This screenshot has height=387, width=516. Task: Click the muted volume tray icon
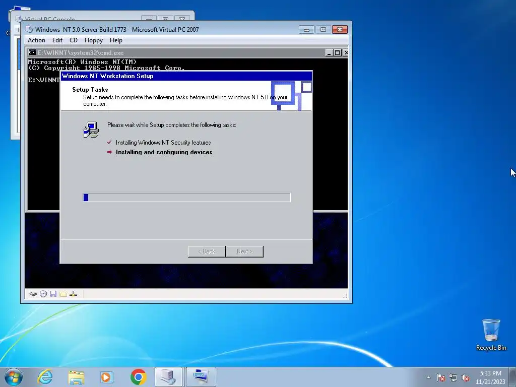click(x=465, y=377)
